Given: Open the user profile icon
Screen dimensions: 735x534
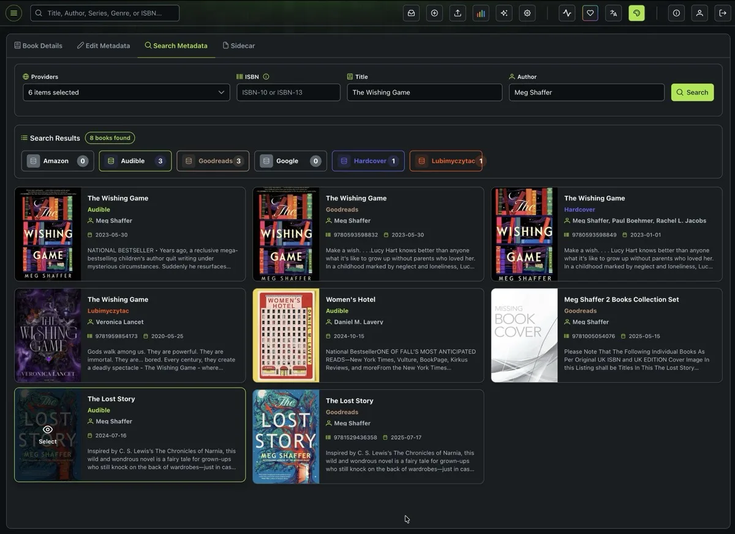Looking at the screenshot, I should pyautogui.click(x=699, y=13).
